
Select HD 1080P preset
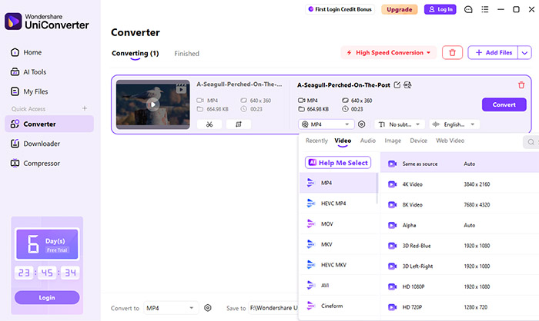click(460, 286)
